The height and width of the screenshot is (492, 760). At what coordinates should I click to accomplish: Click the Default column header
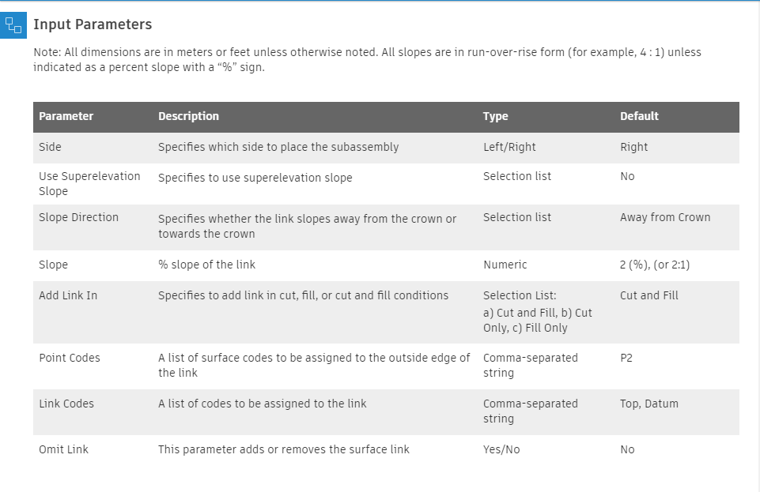(639, 116)
